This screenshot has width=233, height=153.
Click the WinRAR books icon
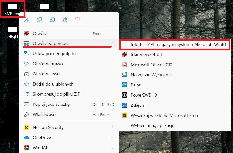tap(27, 148)
